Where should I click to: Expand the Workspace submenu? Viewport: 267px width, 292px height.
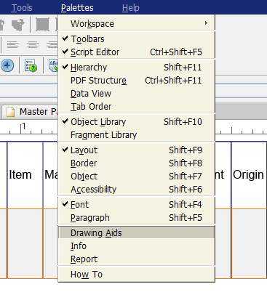point(136,24)
